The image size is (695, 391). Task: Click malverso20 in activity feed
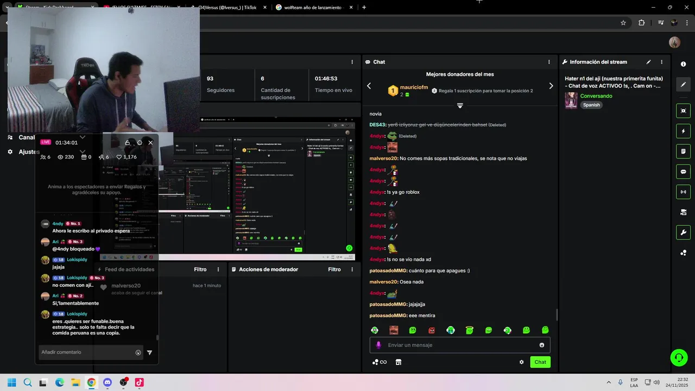(x=126, y=286)
